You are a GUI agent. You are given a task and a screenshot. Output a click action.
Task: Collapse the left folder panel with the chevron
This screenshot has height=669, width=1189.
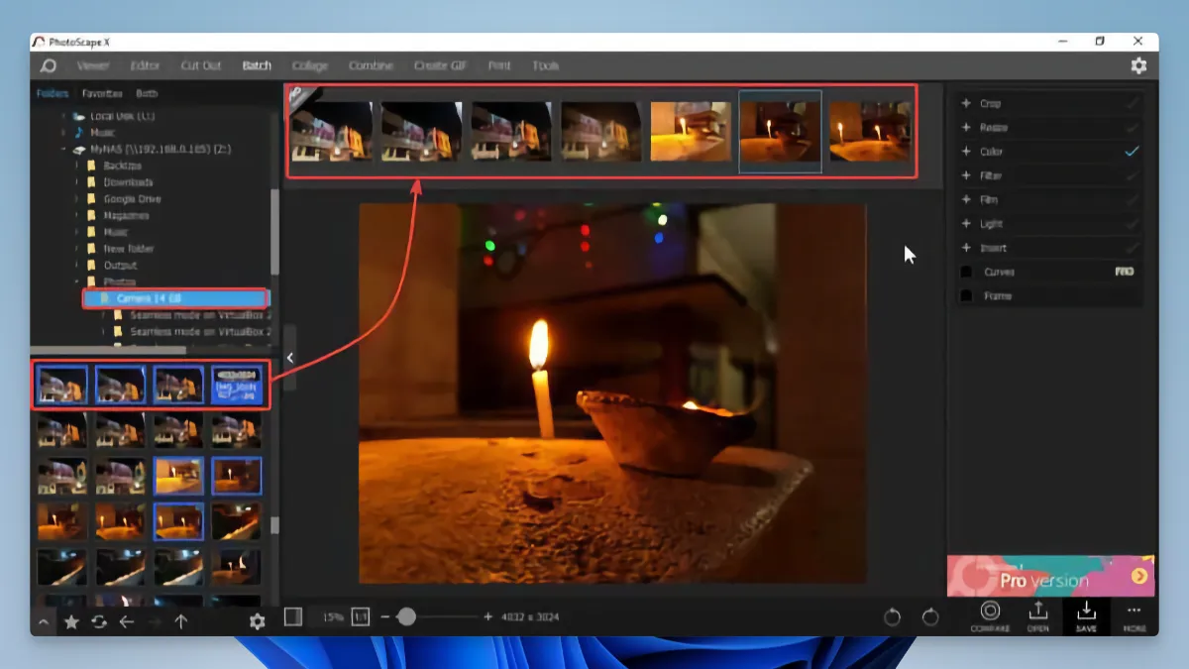click(288, 355)
